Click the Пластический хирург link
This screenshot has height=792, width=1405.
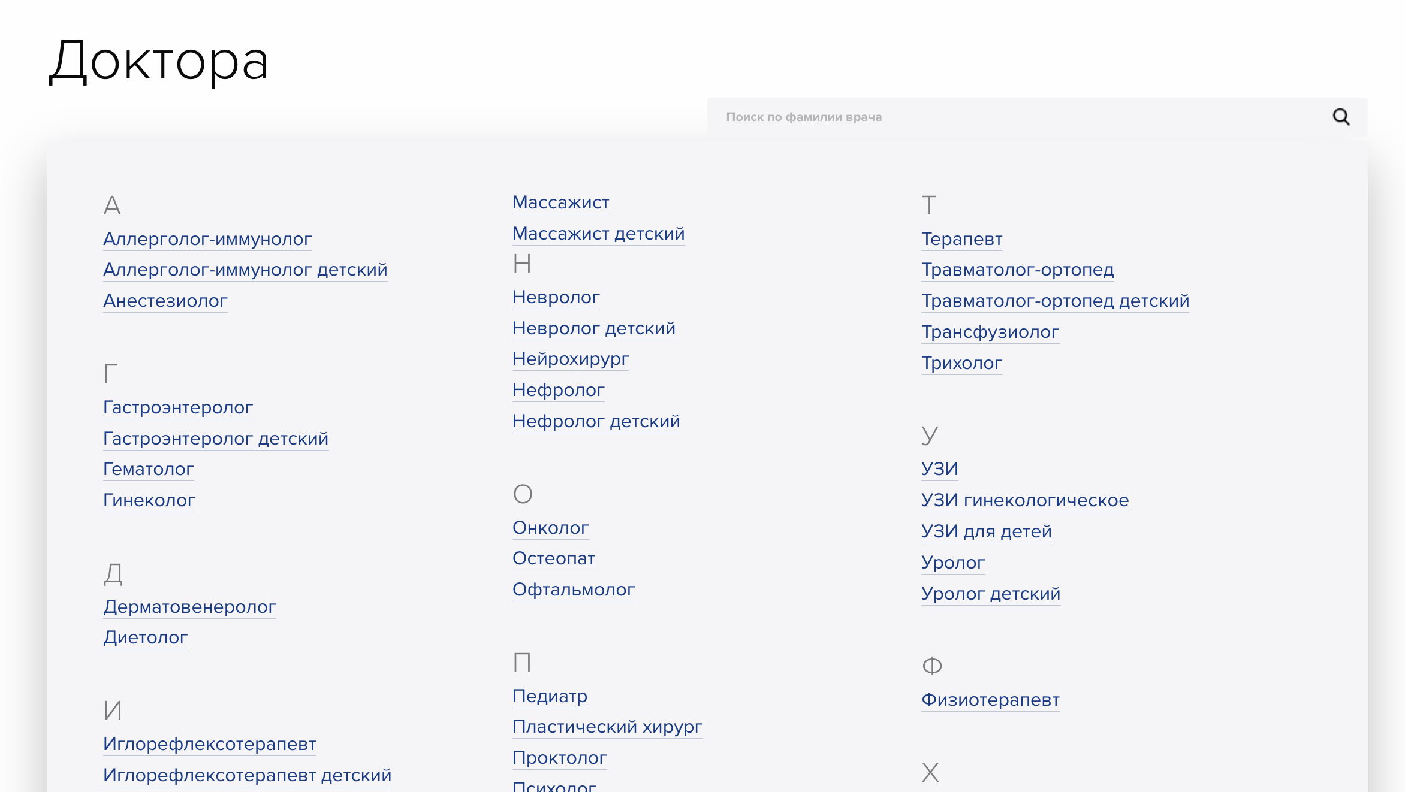[x=607, y=727]
